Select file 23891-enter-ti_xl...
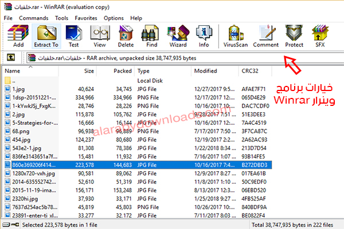Screen dimensions: 344x229 click(x=35, y=215)
